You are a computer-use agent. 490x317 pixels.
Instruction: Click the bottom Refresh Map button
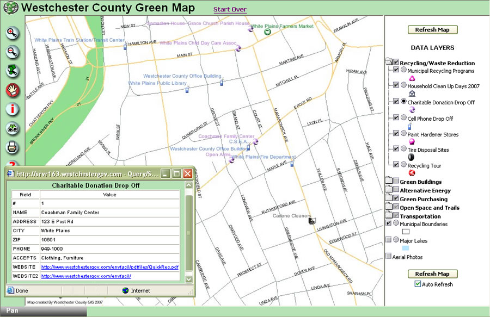point(432,274)
